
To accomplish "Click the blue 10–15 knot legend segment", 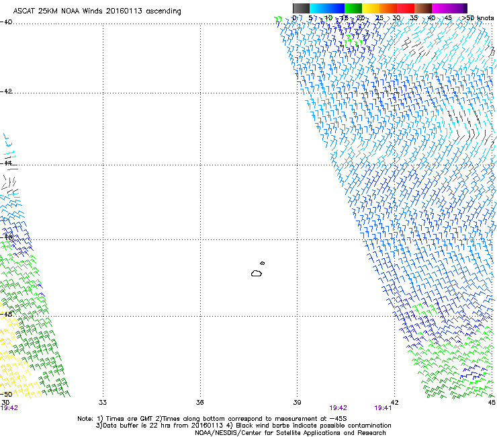I will coord(336,8).
